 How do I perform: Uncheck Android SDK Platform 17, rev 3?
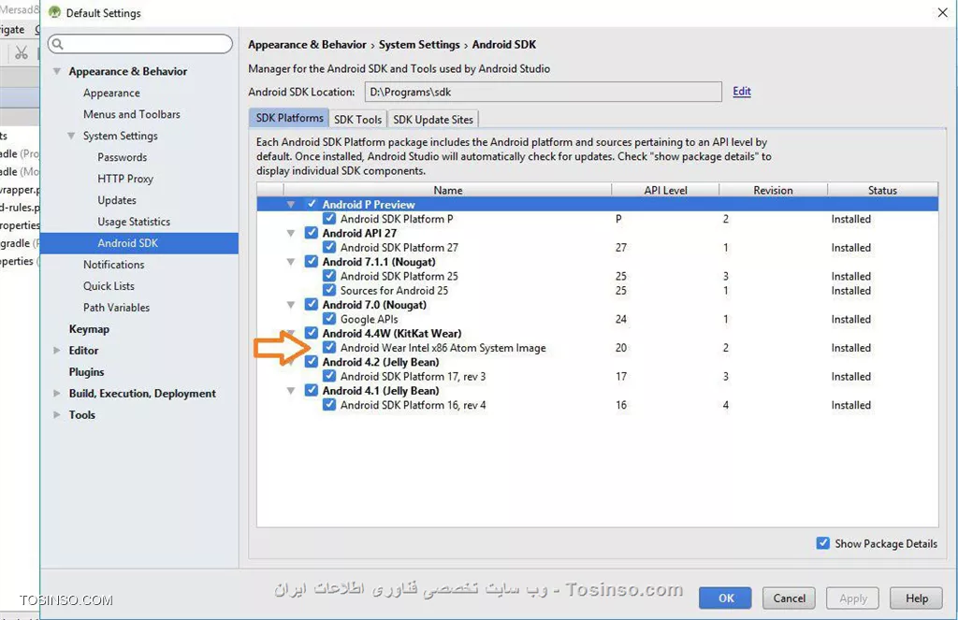329,376
